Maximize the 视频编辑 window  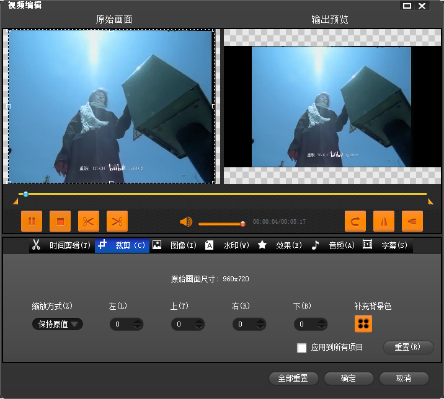coord(407,6)
